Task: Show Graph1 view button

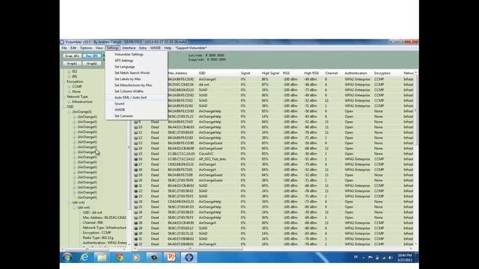Action: point(73,64)
